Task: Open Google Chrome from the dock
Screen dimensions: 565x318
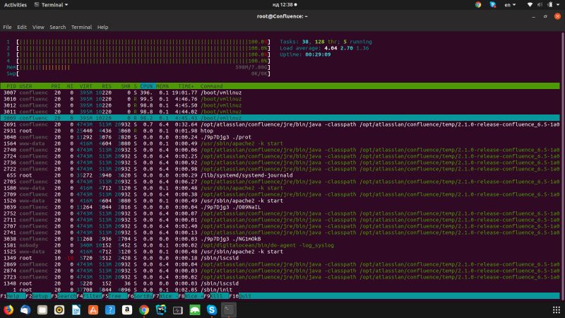Action: pyautogui.click(x=144, y=310)
